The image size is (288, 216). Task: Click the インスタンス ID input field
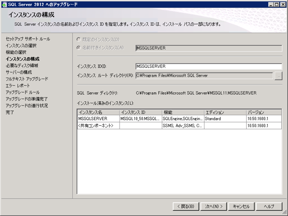point(209,66)
